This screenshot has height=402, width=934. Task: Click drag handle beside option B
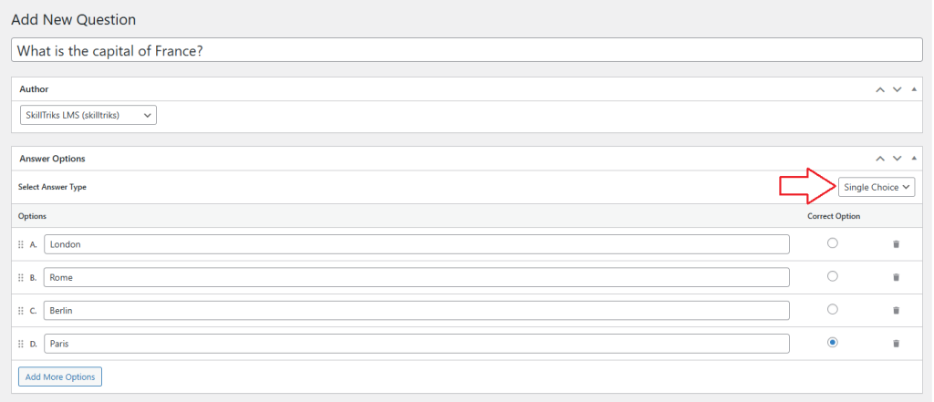[21, 277]
